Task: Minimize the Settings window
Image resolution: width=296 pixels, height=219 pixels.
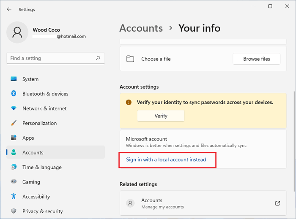Action: click(x=253, y=6)
